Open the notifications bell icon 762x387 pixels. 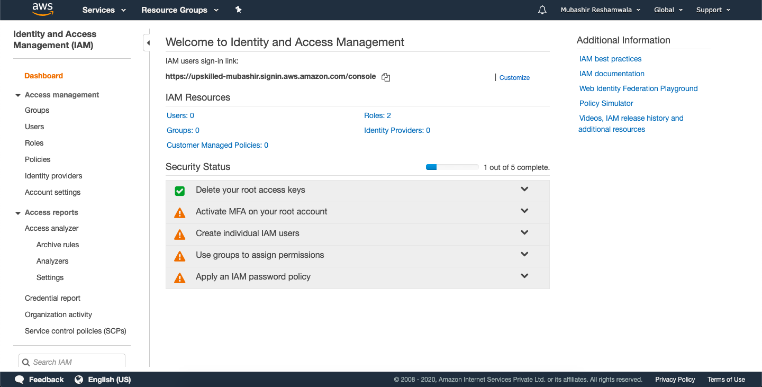[542, 10]
